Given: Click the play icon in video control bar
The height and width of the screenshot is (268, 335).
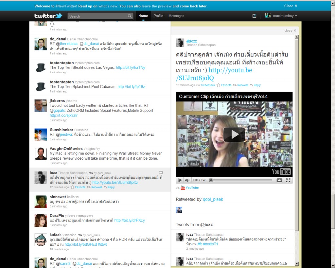Looking at the screenshot, I should click(x=180, y=180).
